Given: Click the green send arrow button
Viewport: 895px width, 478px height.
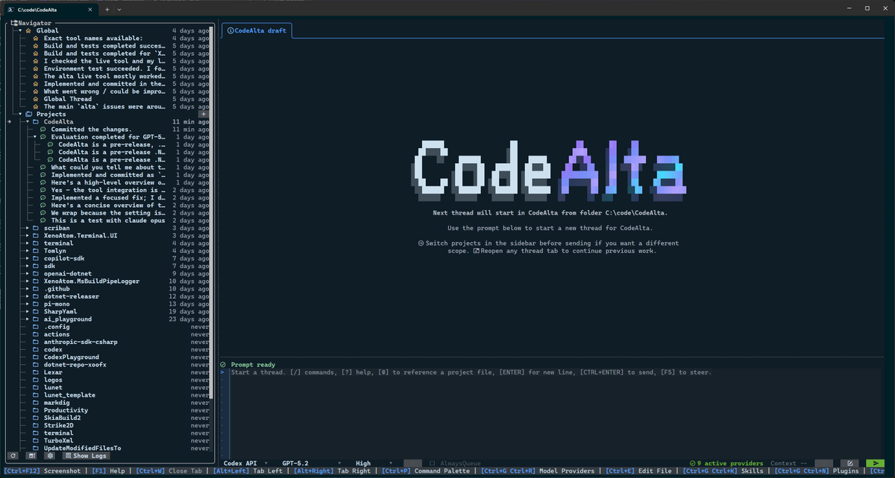Looking at the screenshot, I should 875,463.
